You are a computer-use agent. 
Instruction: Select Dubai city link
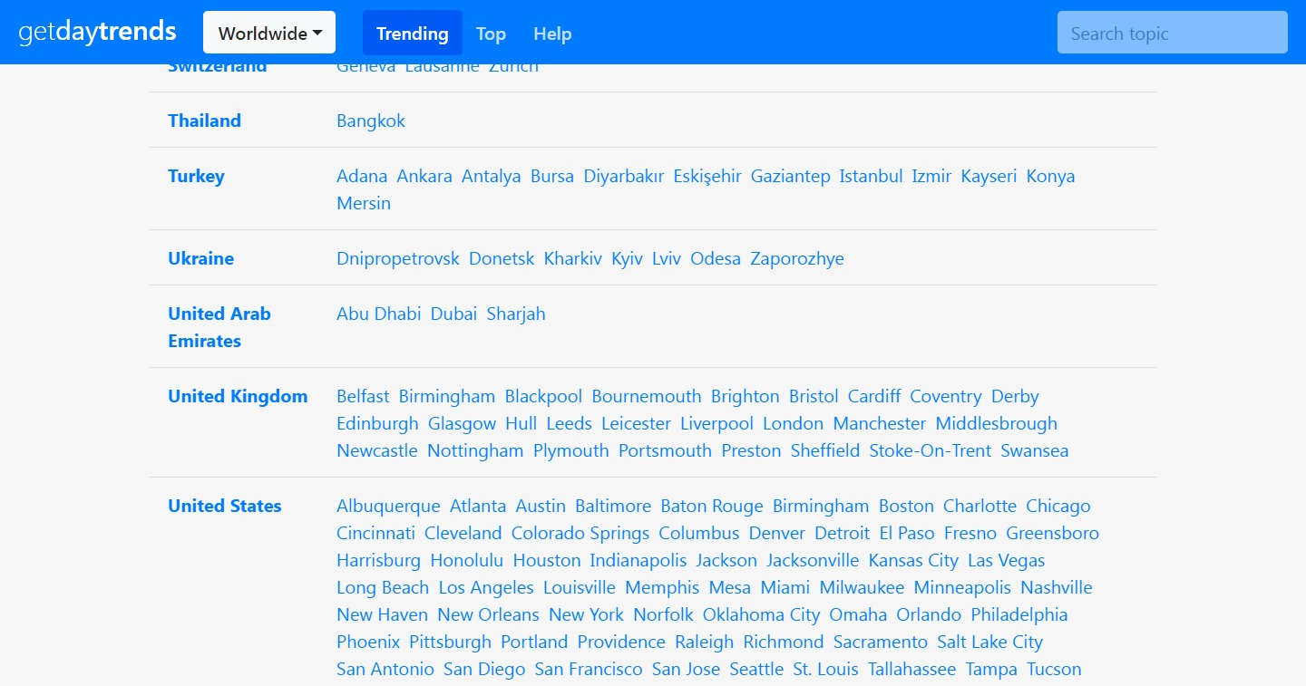click(x=453, y=314)
